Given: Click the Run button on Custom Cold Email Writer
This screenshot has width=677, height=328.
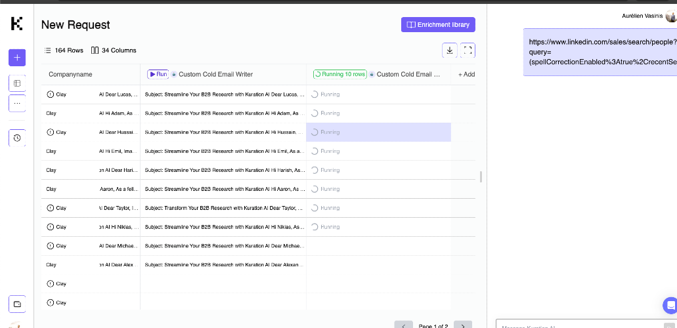Looking at the screenshot, I should click(x=158, y=74).
